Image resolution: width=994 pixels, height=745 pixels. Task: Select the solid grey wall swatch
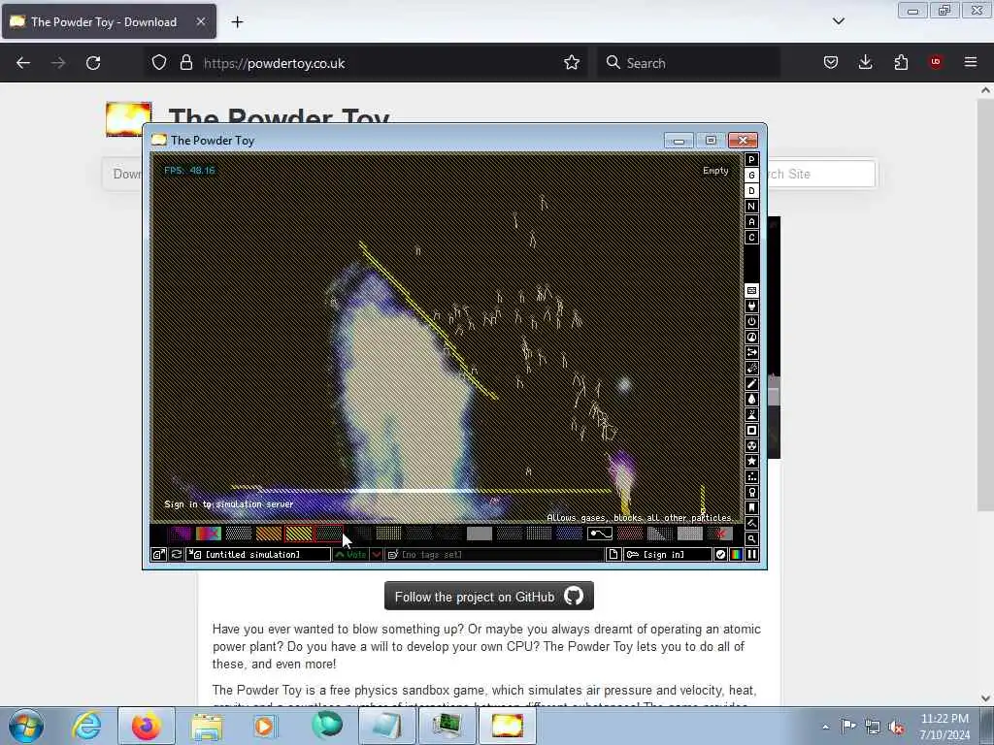(x=480, y=534)
